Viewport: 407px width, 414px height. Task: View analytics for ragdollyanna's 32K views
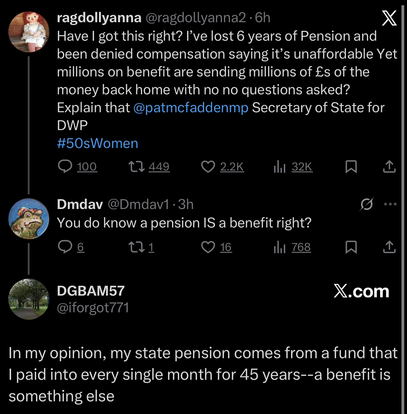[280, 166]
